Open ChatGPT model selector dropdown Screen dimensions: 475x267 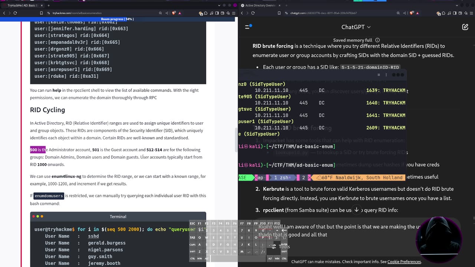(356, 27)
